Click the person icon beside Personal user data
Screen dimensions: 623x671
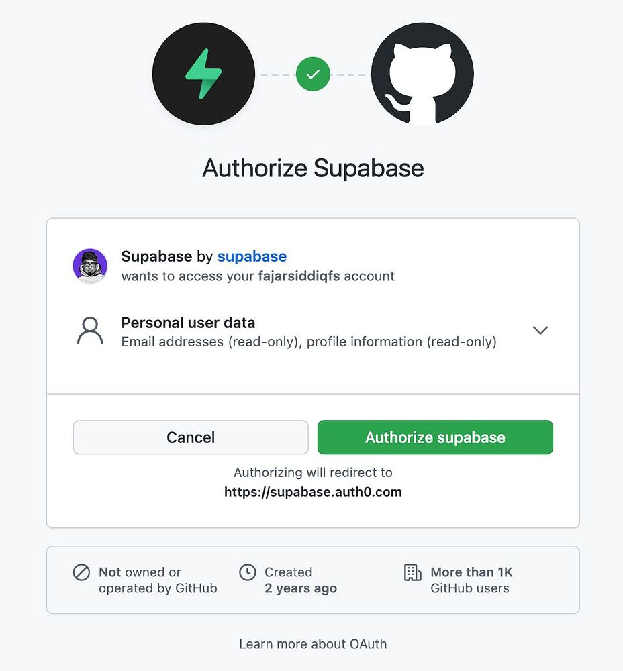tap(90, 331)
